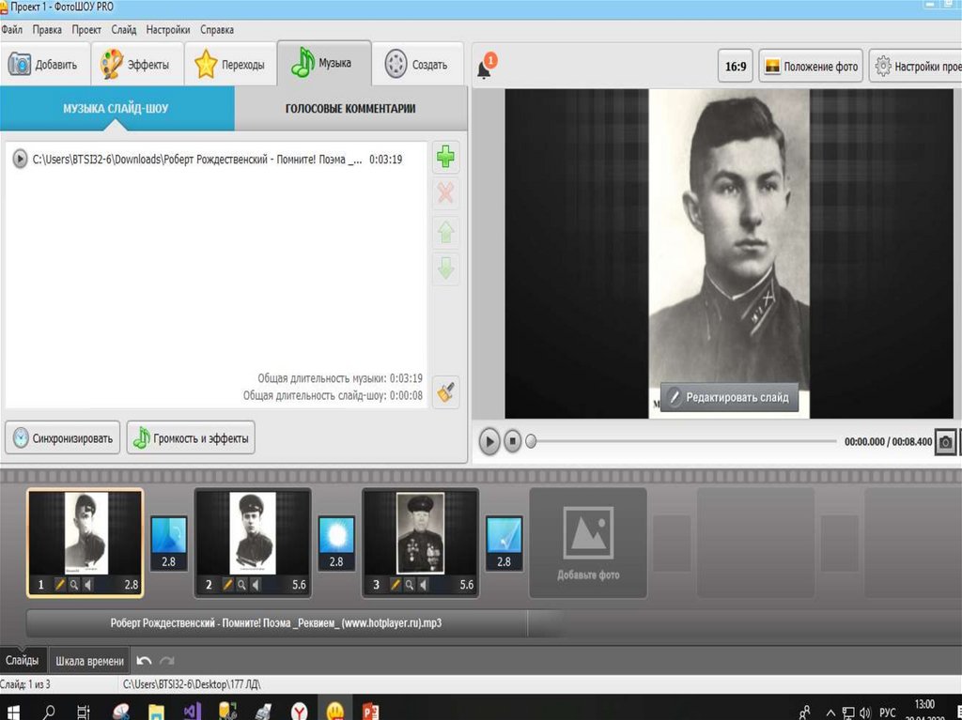Open the Проект menu

pyautogui.click(x=86, y=30)
